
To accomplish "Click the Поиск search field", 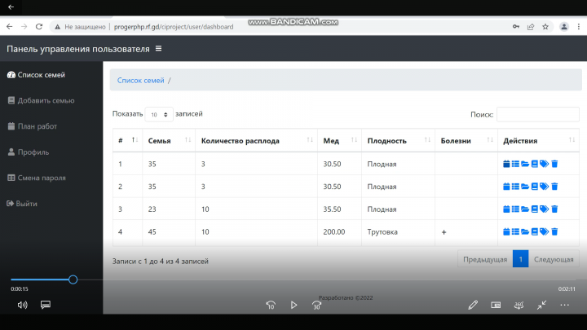I will 538,115.
